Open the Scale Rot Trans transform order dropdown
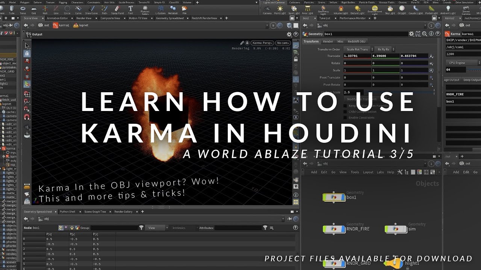The width and height of the screenshot is (481, 270). 359,49
